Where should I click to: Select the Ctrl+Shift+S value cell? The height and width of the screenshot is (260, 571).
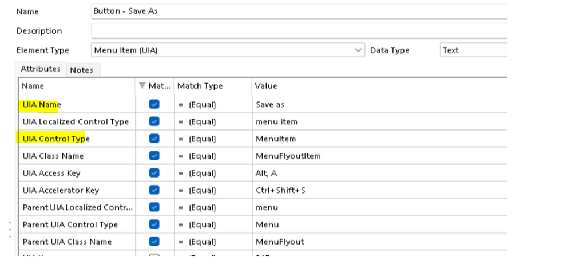280,190
